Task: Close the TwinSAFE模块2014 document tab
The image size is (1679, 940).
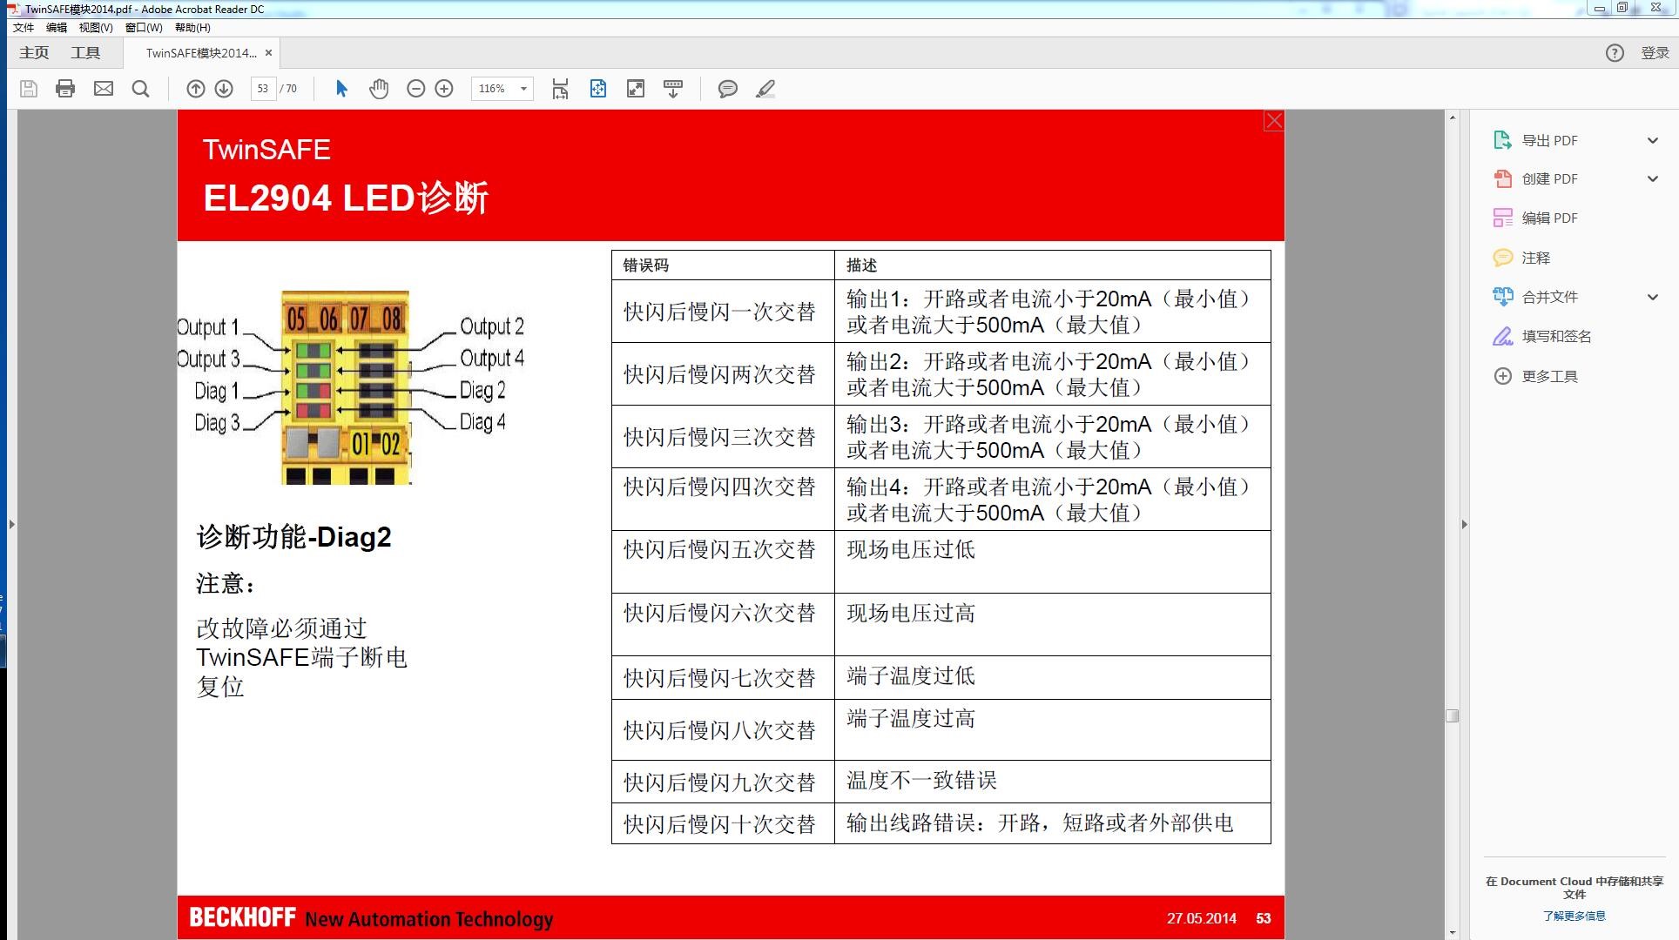Action: pyautogui.click(x=268, y=53)
